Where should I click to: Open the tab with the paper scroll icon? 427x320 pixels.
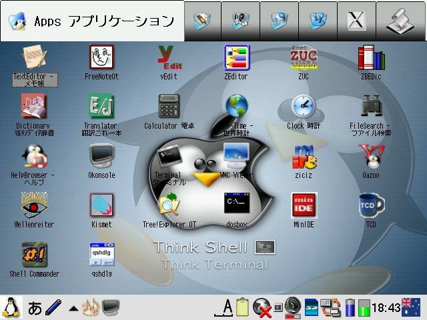tap(402, 21)
